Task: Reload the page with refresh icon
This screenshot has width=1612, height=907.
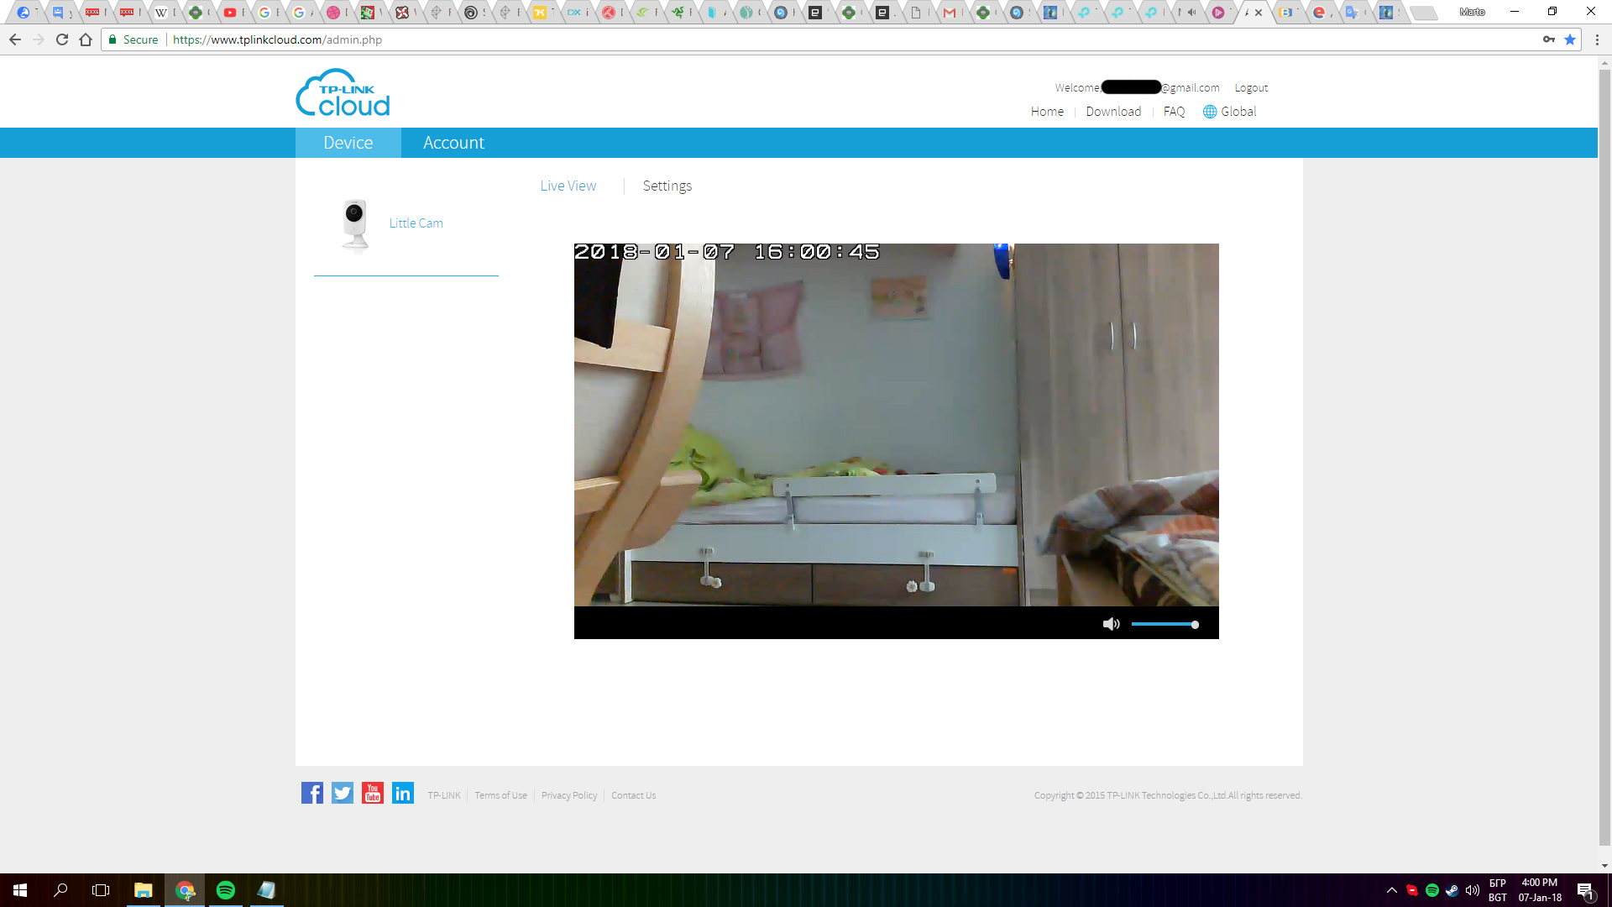Action: click(62, 39)
